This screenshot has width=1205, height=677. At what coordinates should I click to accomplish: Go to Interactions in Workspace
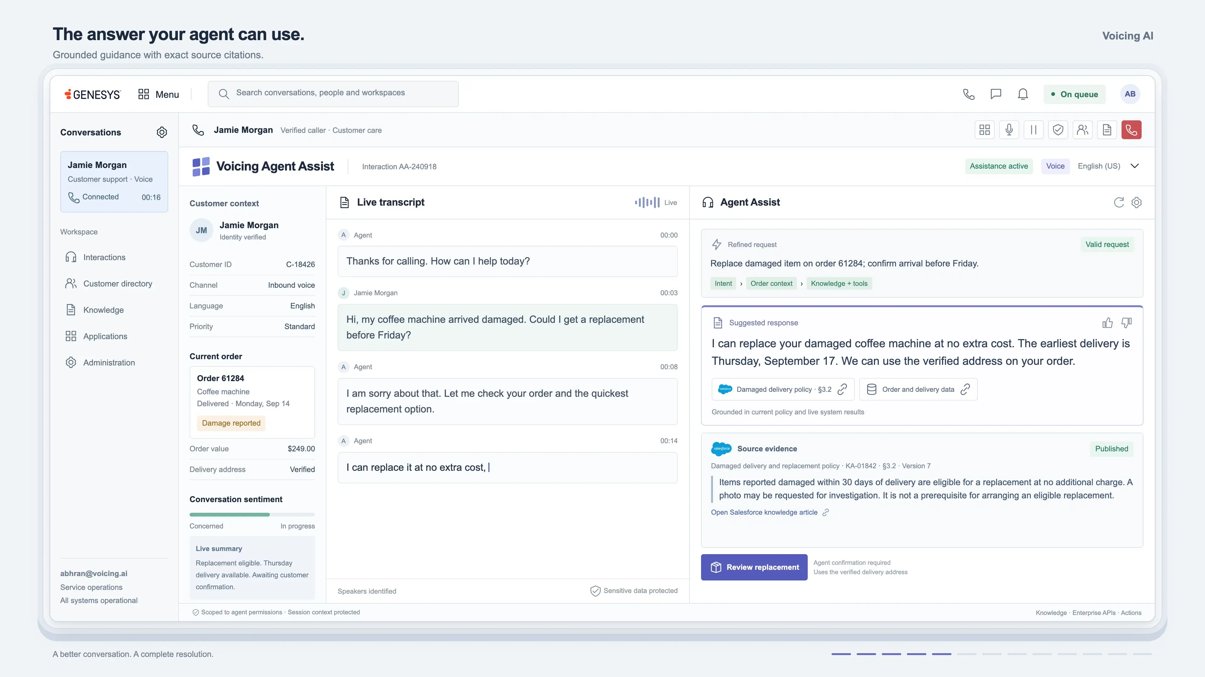pos(95,257)
